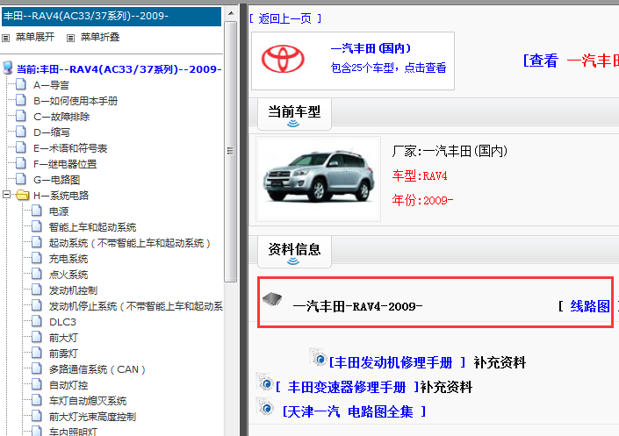Select 车内照明灯 tree item

(73, 432)
